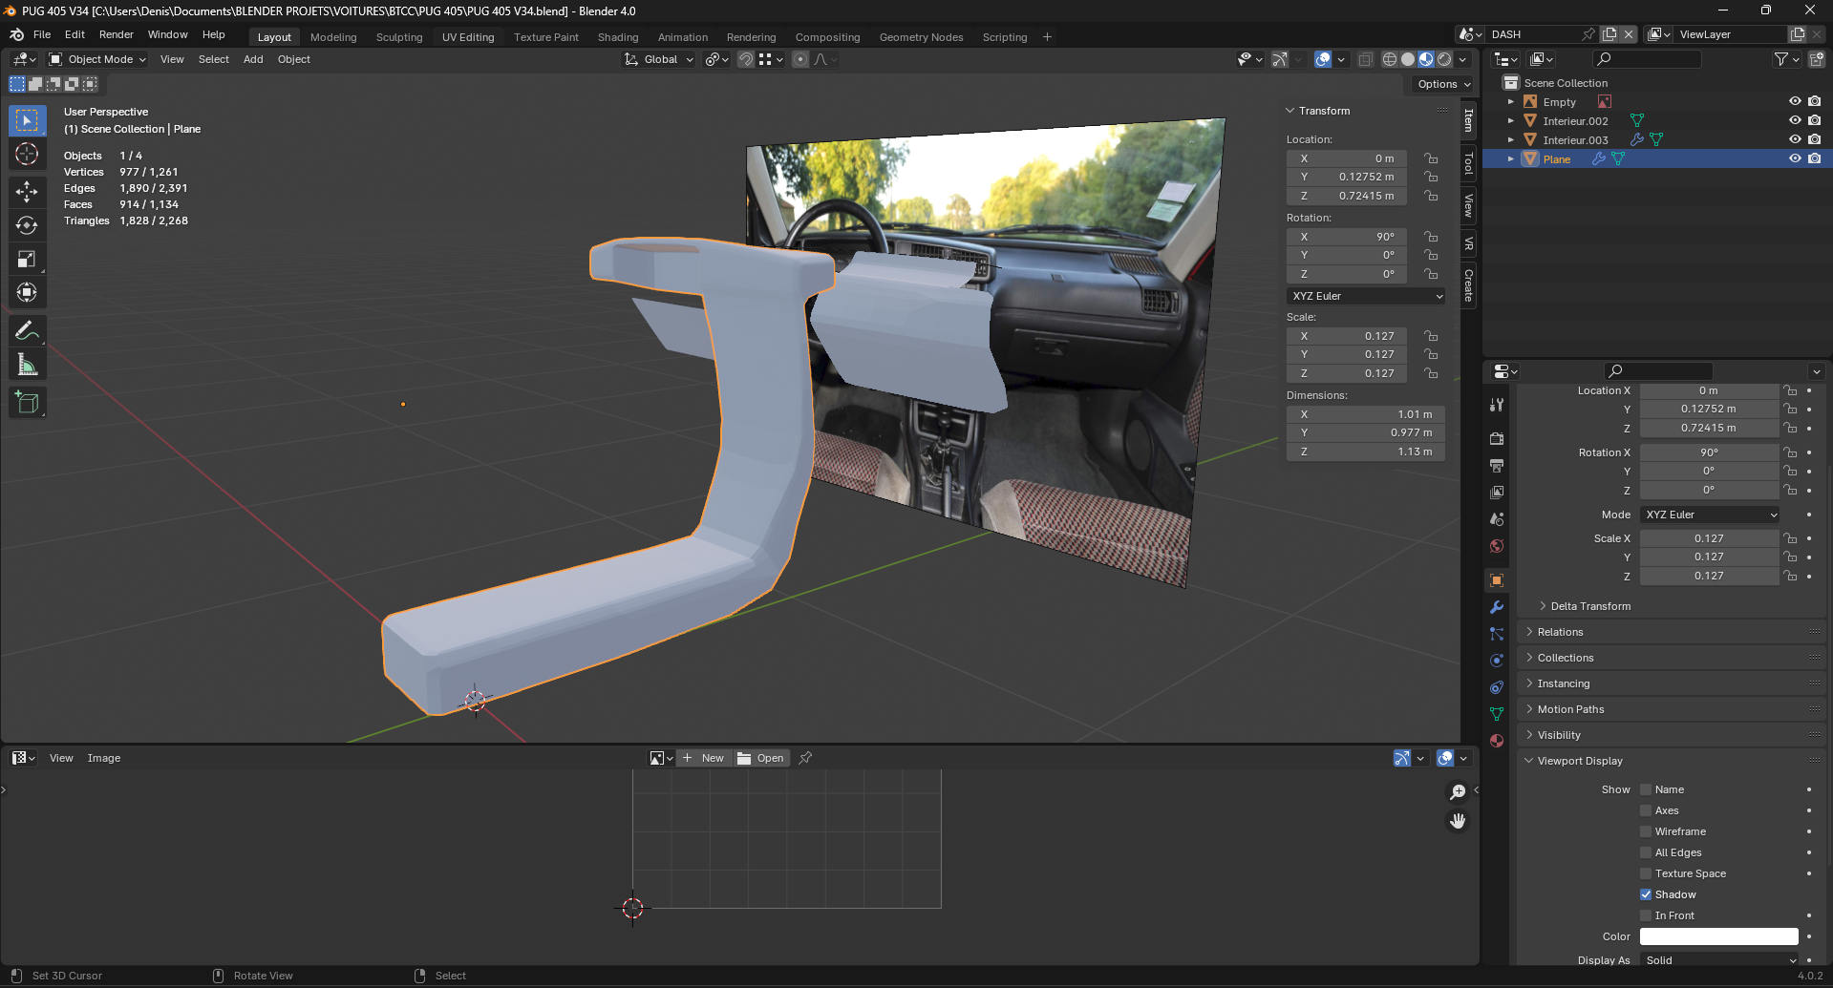Open the rotation Mode dropdown in Properties

tap(1711, 515)
